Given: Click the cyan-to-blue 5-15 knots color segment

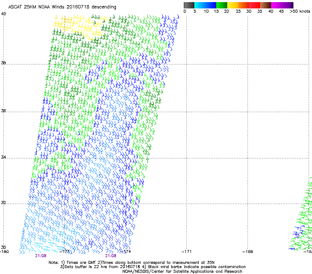Looking at the screenshot, I should click(x=205, y=5).
